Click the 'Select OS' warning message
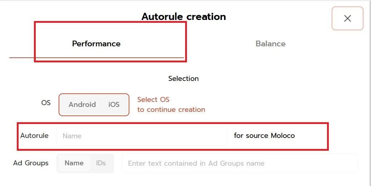 click(153, 99)
